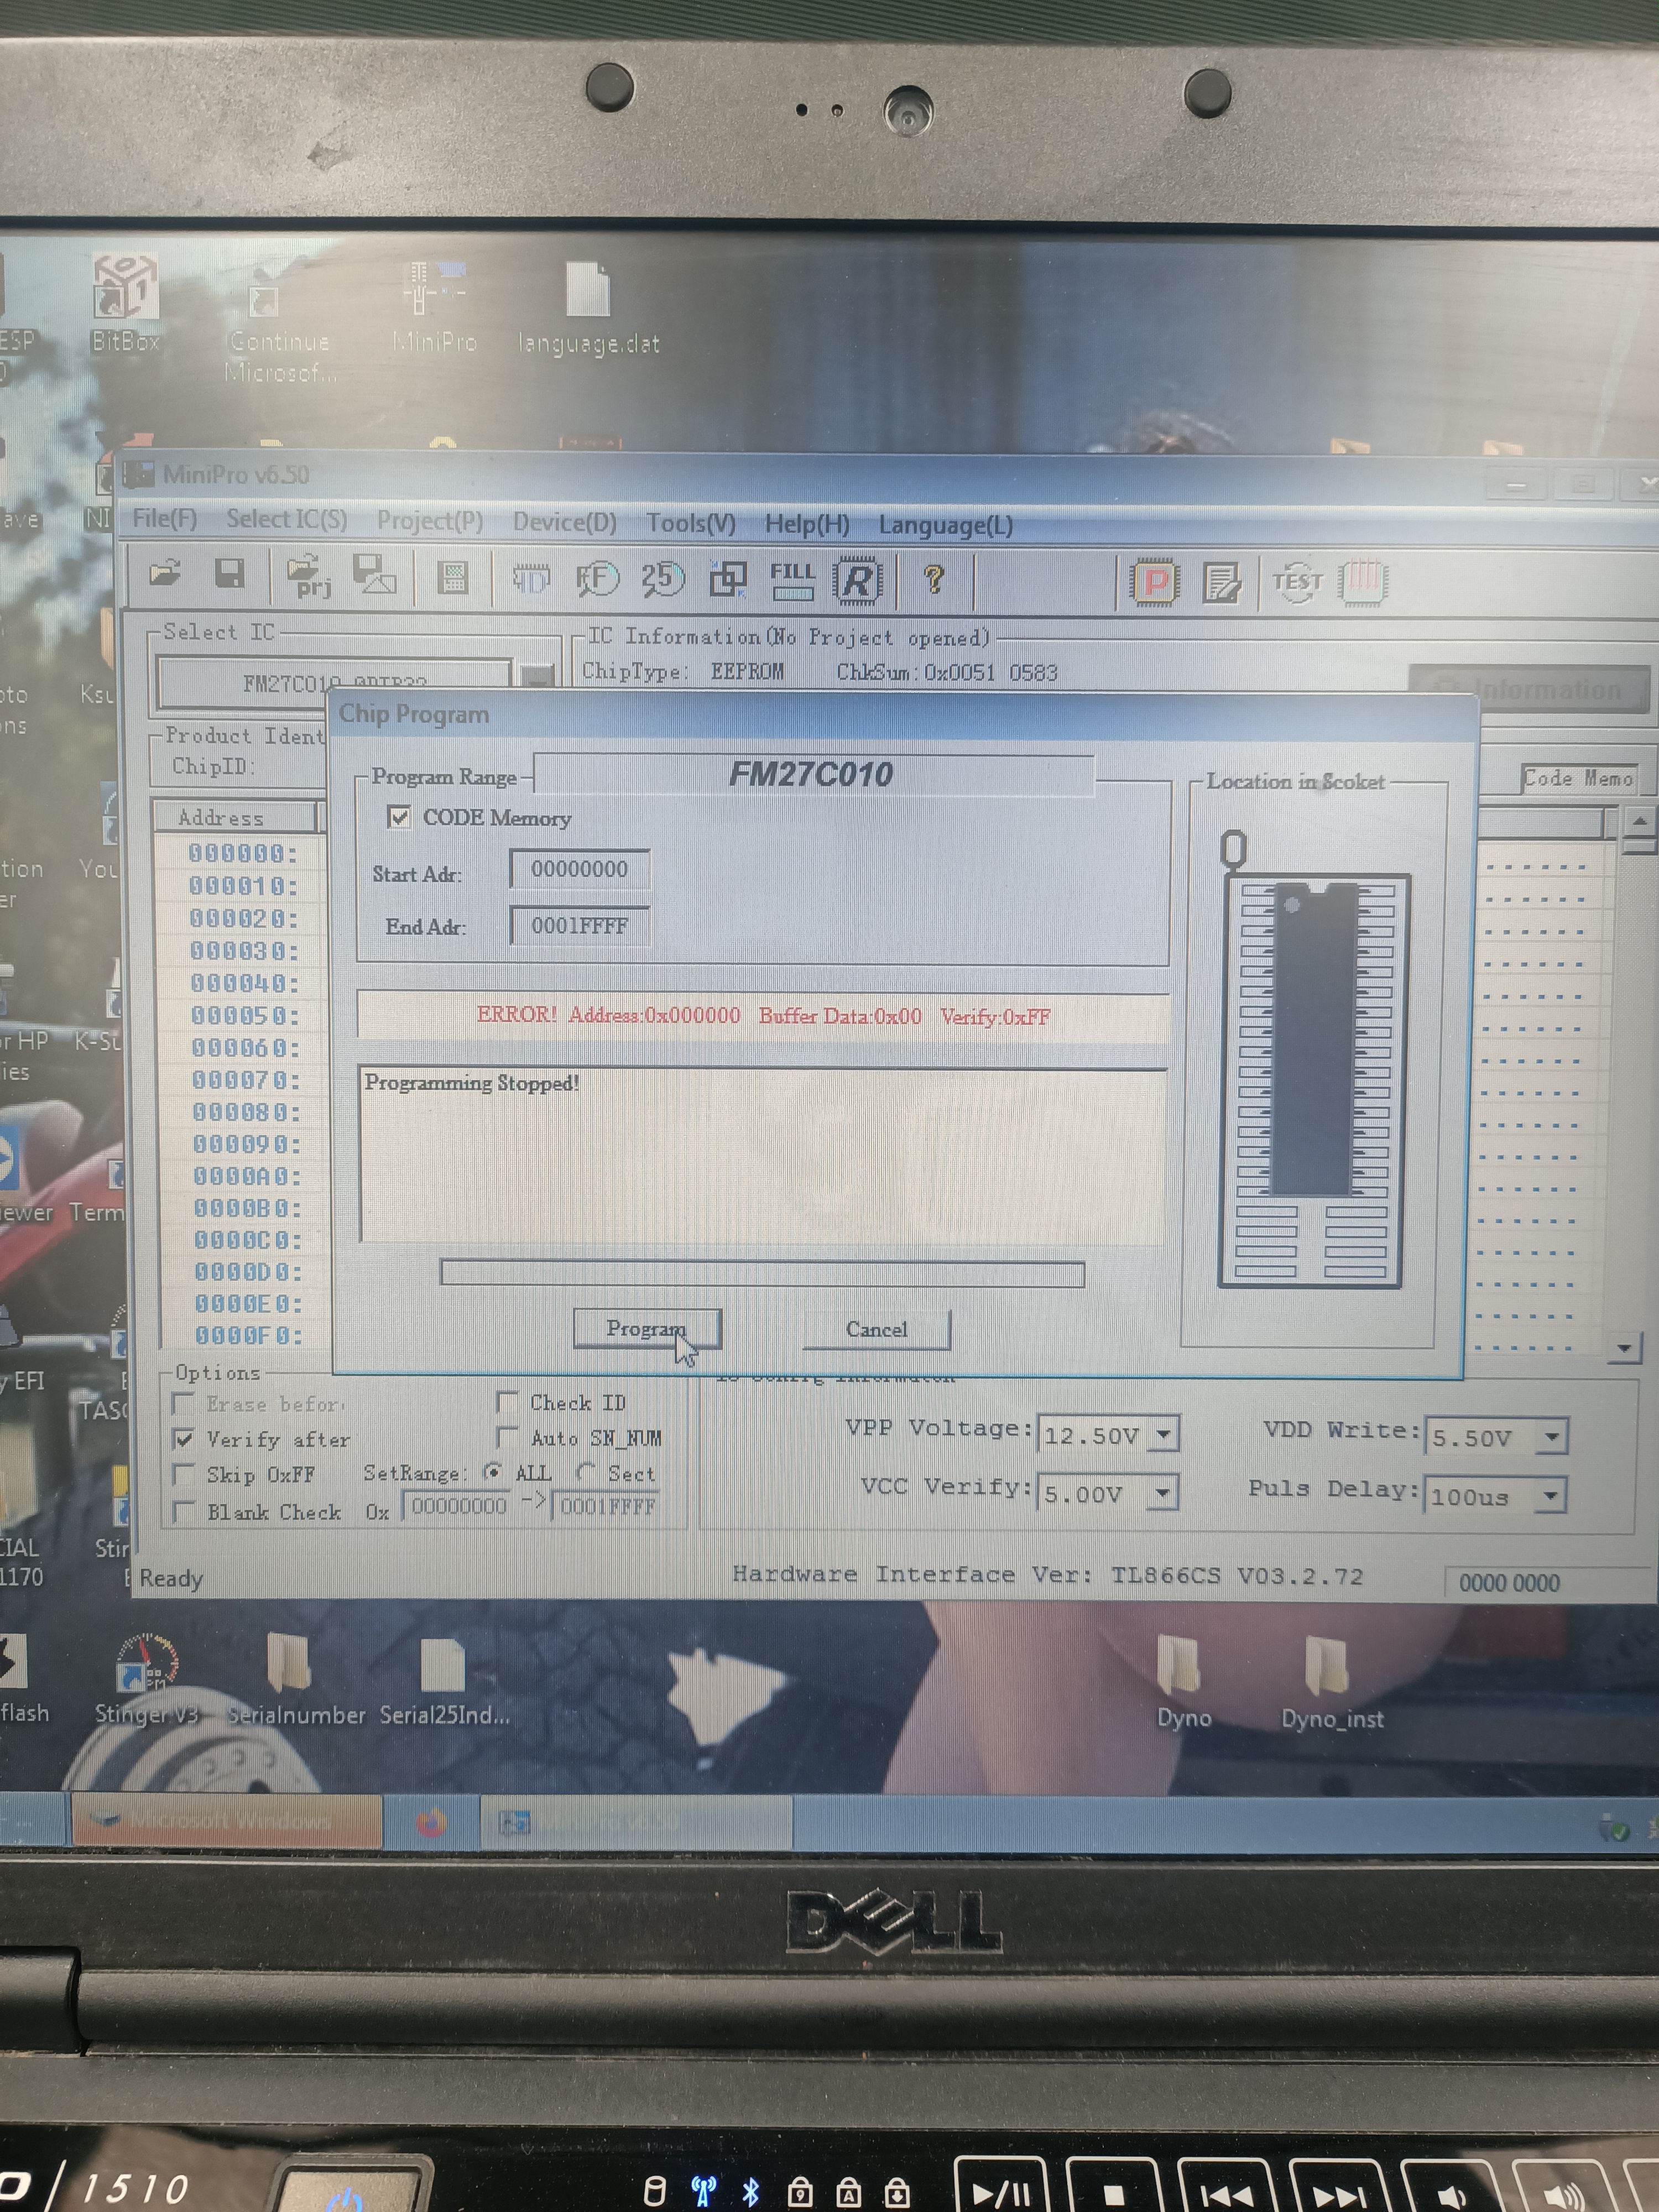
Task: Enable the Auto SN_NUM checkbox
Action: [508, 1437]
